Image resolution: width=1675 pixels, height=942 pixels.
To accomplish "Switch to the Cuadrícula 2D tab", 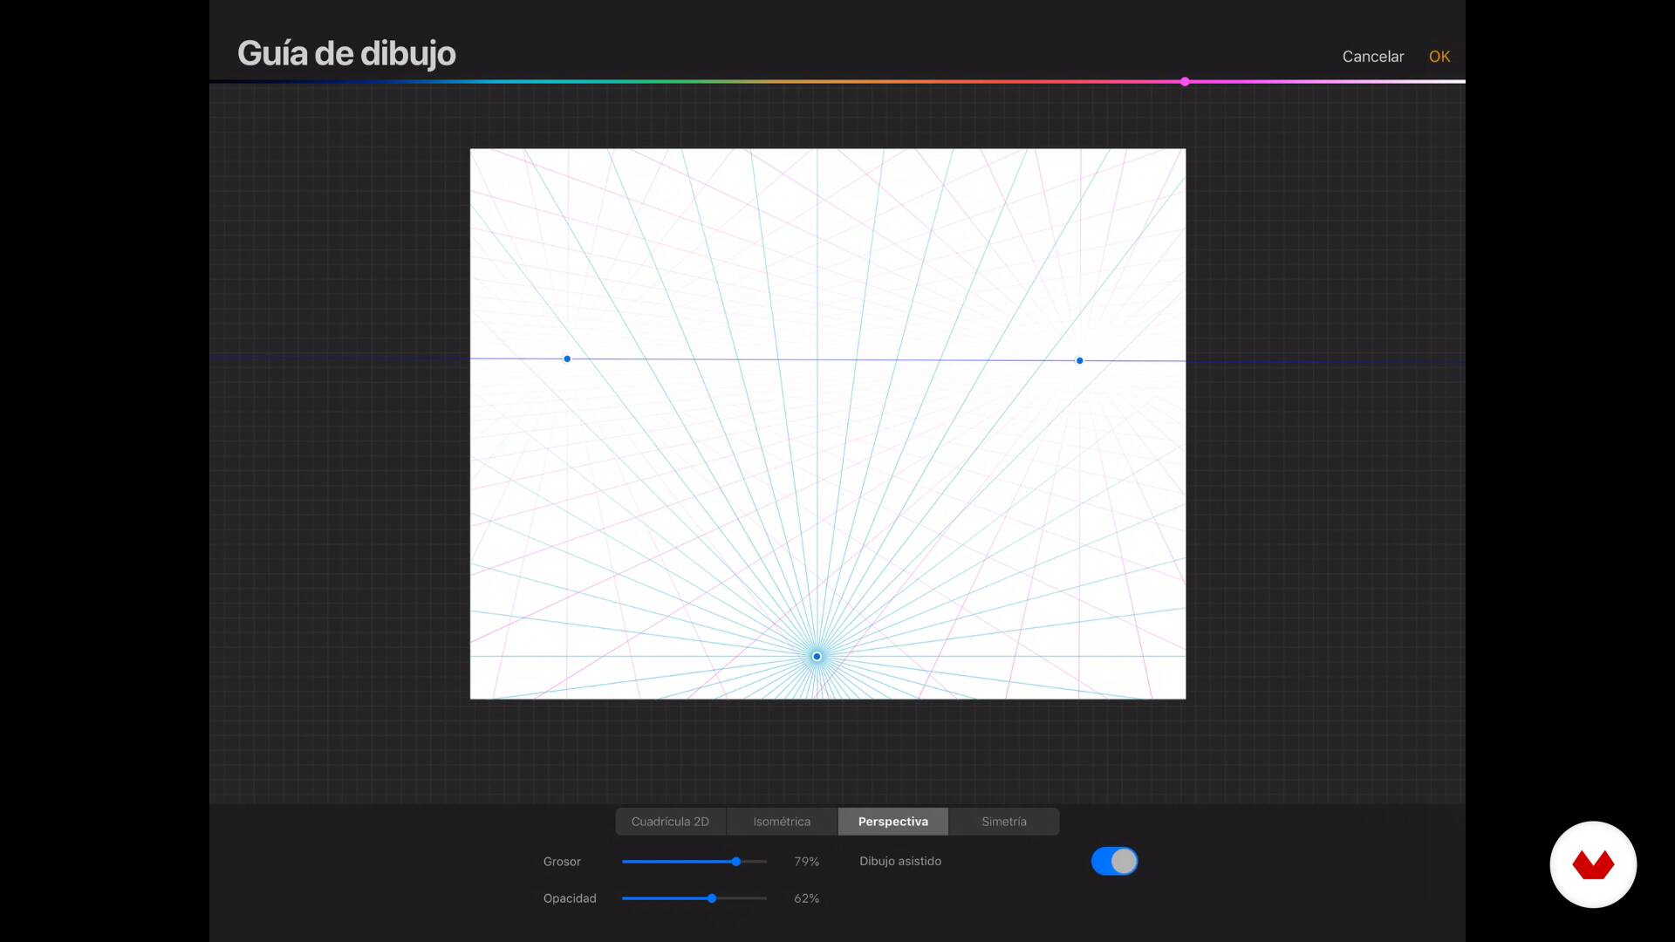I will 670,822.
